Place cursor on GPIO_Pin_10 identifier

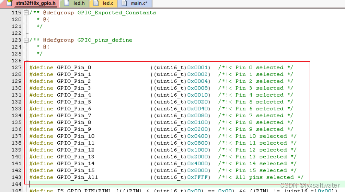76,136
